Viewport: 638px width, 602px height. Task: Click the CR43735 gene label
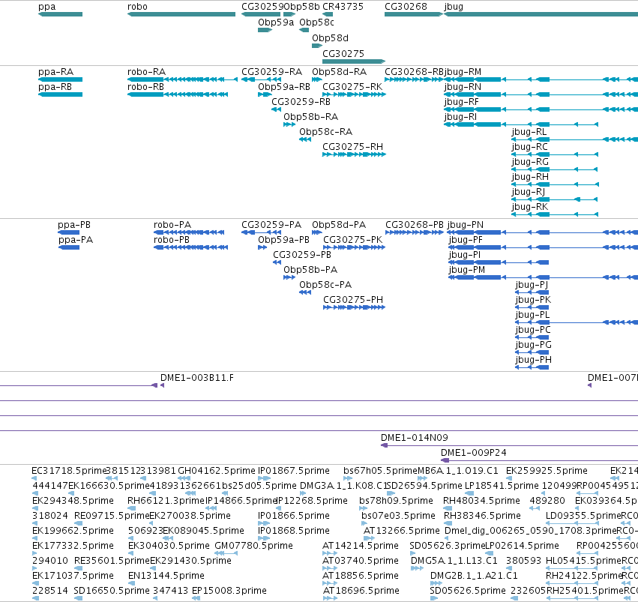[x=343, y=7]
